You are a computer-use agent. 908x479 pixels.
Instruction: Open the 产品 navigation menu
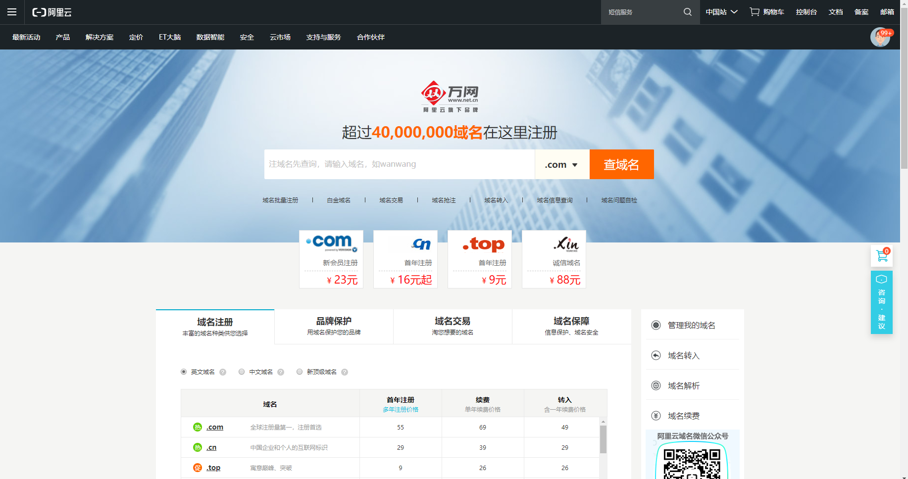pyautogui.click(x=63, y=37)
